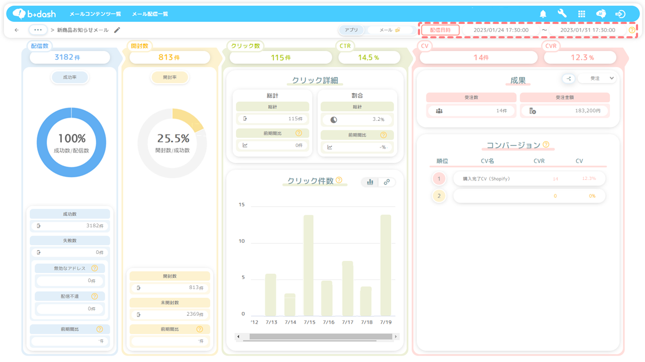
Task: Click the help icon beside クリック件数
Action: [x=339, y=180]
